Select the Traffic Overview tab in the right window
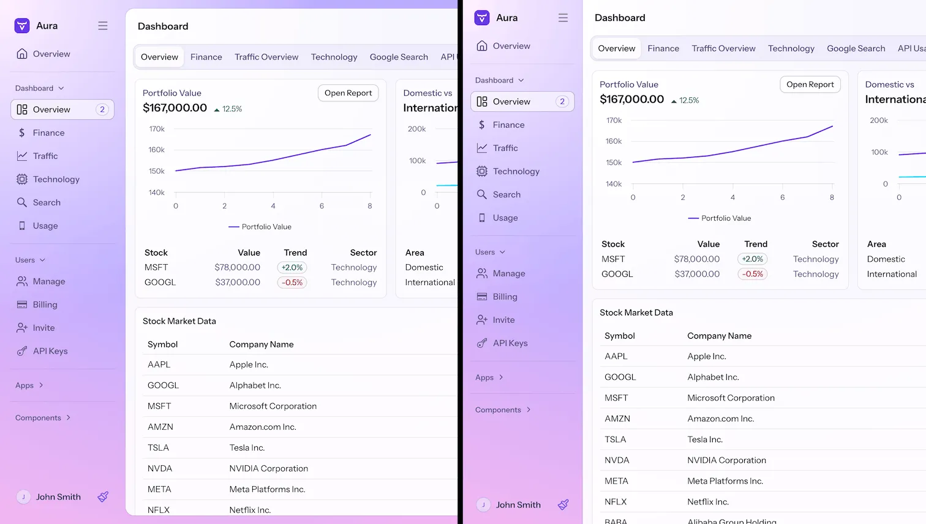Screen dimensions: 926x524 pos(724,48)
